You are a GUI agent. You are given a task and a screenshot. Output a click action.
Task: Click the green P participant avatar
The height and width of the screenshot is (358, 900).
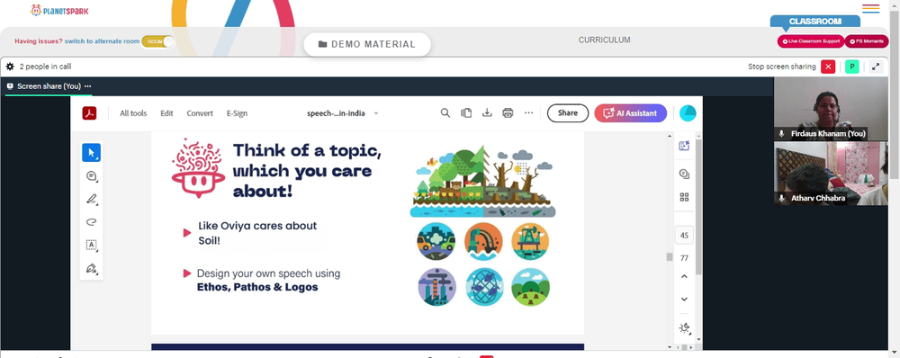click(852, 67)
